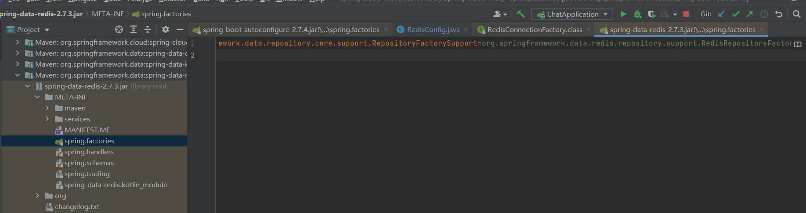Switch to the RedisConnectionFactory.class tab
The image size is (806, 213).
535,29
